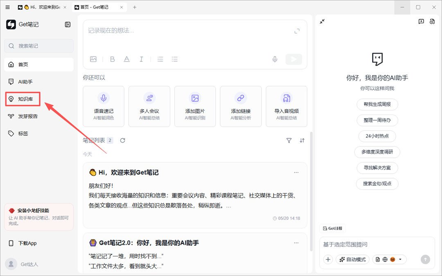Go to 首页 in sidebar

point(39,65)
